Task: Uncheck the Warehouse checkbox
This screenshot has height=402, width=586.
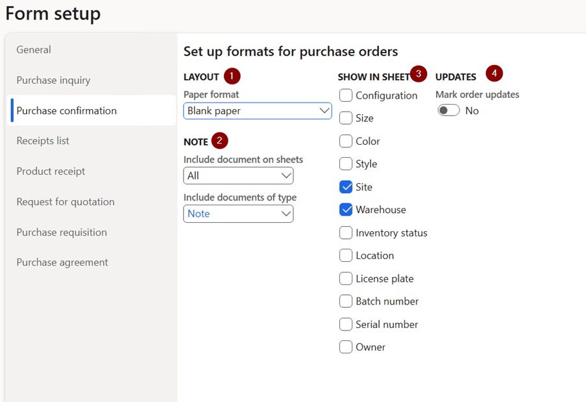Action: pos(346,210)
